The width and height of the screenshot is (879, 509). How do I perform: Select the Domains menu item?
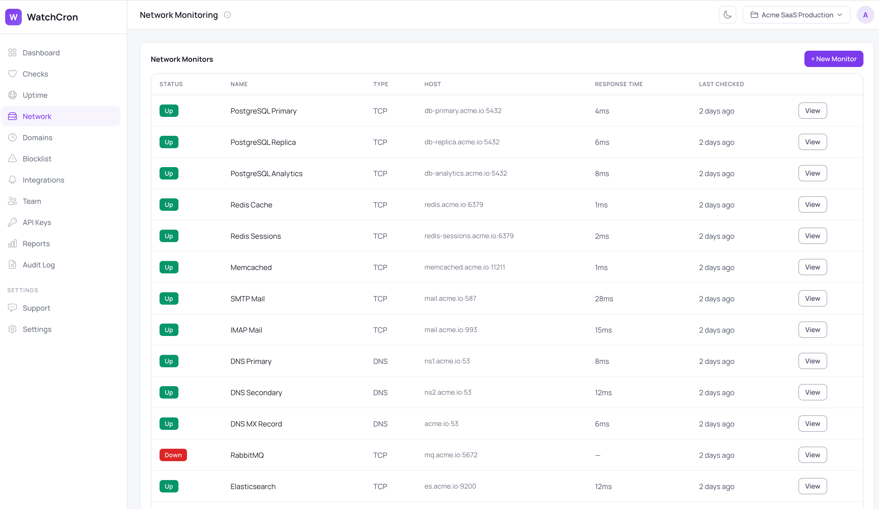61,137
